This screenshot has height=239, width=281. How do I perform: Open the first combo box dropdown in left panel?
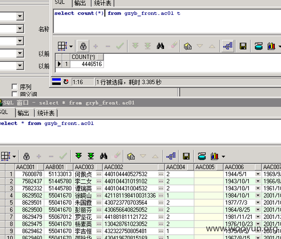[20, 16]
